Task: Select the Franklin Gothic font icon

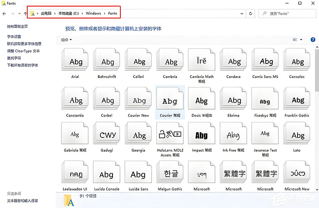Action: click(297, 98)
